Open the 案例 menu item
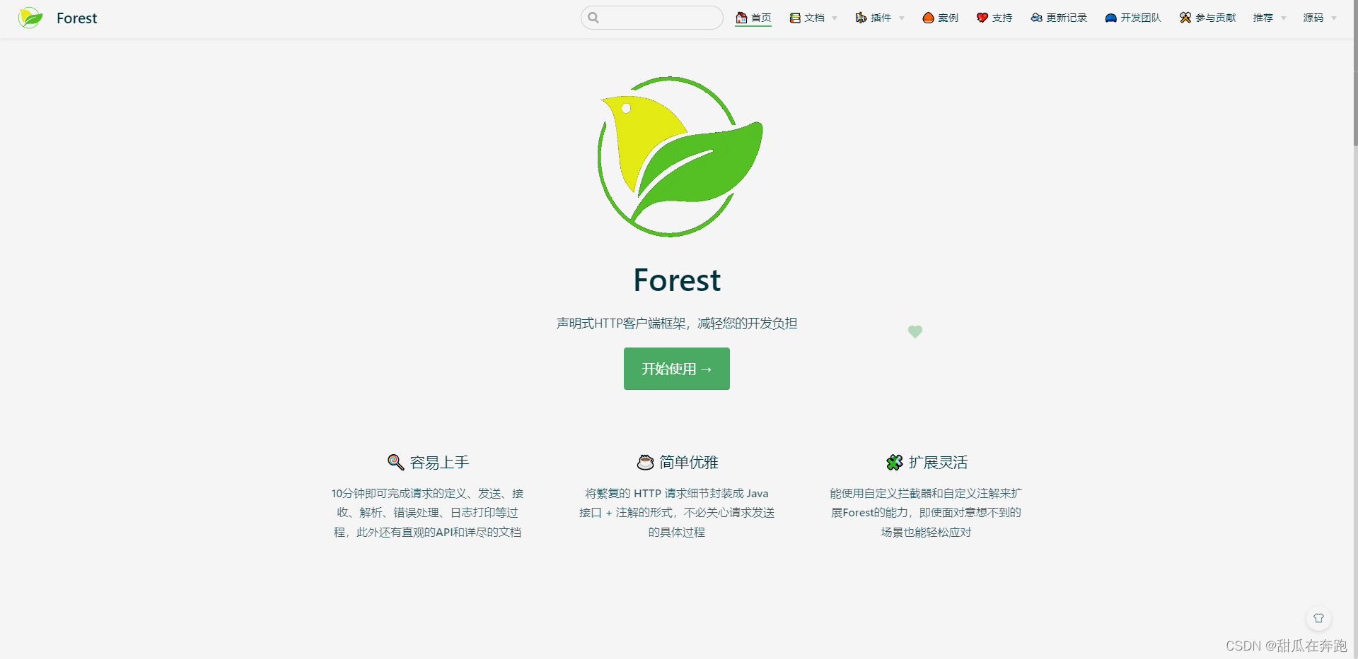Image resolution: width=1358 pixels, height=659 pixels. point(941,17)
